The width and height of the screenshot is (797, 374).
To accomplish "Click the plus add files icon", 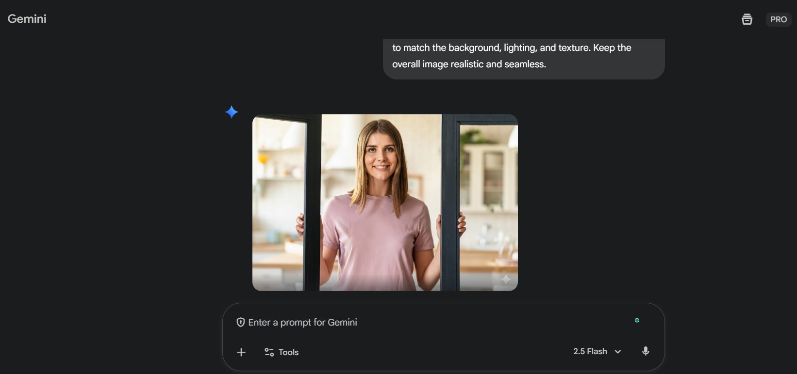I will coord(241,352).
